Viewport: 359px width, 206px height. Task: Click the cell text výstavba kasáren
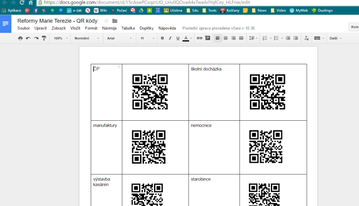tap(102, 182)
